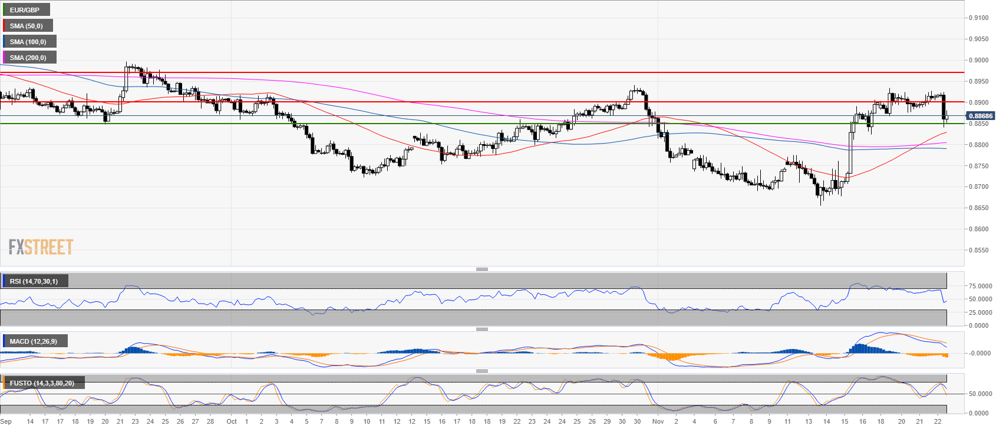Click the resize handle above FUSTO panel
The width and height of the screenshot is (1006, 429).
[x=481, y=371]
